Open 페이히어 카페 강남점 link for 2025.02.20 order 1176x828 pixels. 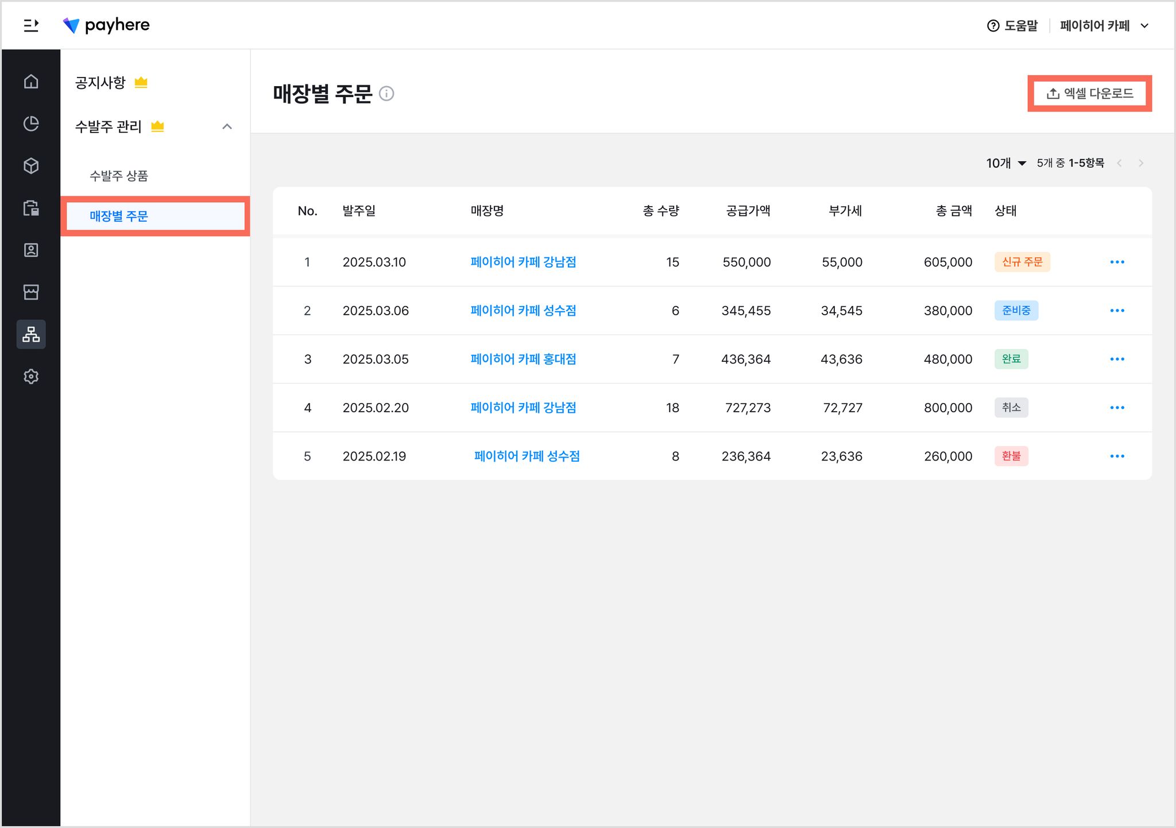[x=523, y=408]
